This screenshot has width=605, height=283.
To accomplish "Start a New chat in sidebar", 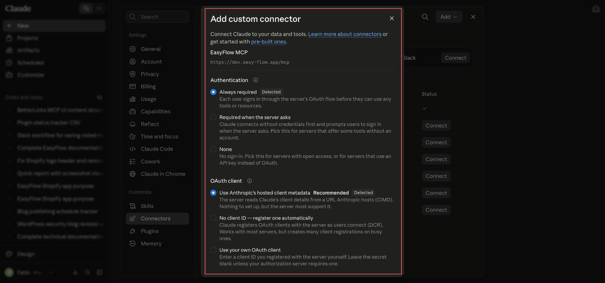I will point(54,26).
